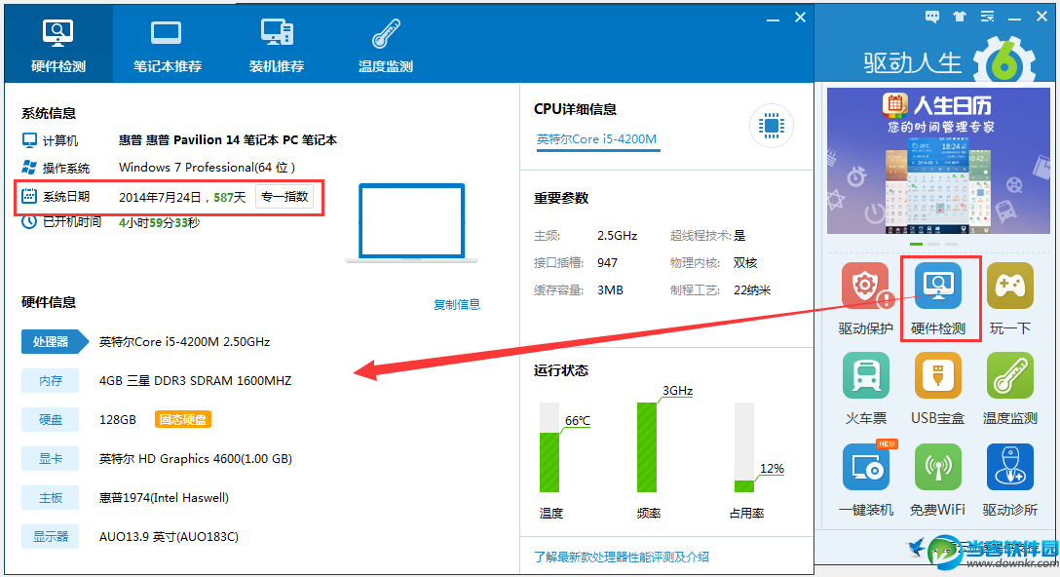Click the 计算机 monitor icon
Image resolution: width=1060 pixels, height=577 pixels.
pyautogui.click(x=29, y=140)
